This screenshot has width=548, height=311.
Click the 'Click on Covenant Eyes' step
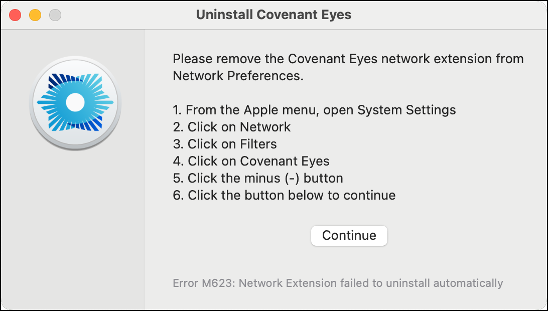point(251,161)
